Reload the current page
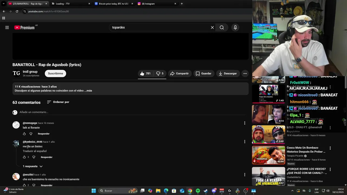This screenshot has height=195, width=347. [17, 11]
